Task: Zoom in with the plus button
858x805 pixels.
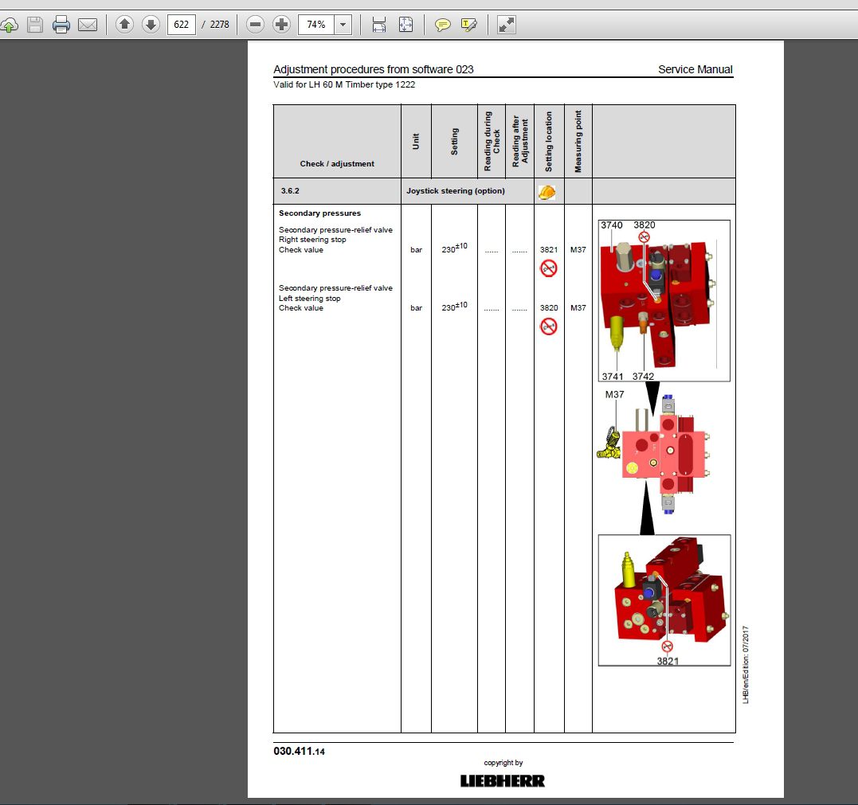Action: coord(281,24)
